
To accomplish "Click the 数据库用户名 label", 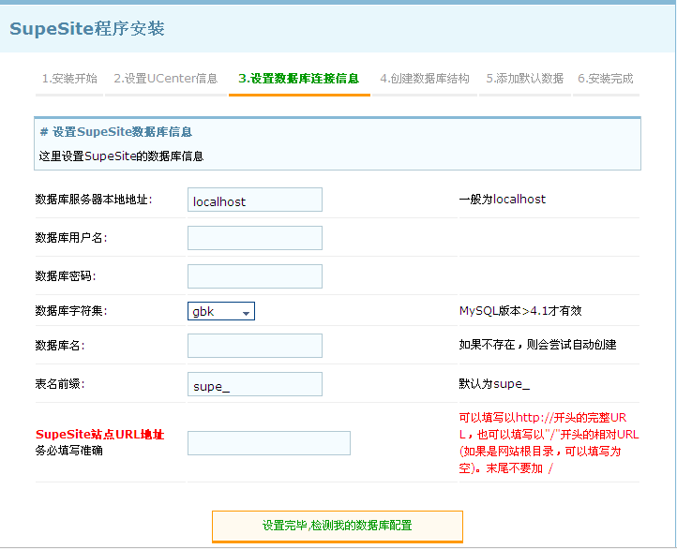I will [71, 238].
